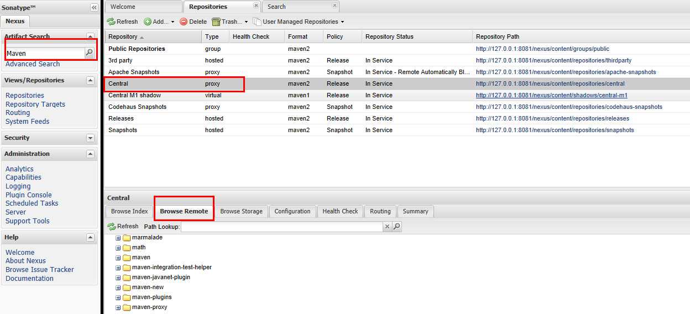Focus the Artifact Search input field

44,54
